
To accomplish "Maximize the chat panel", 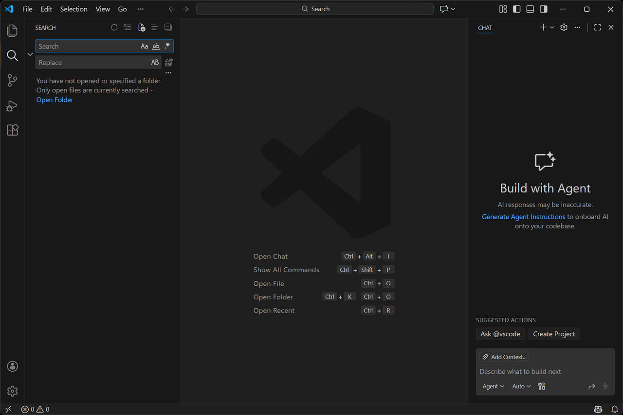I will click(597, 28).
